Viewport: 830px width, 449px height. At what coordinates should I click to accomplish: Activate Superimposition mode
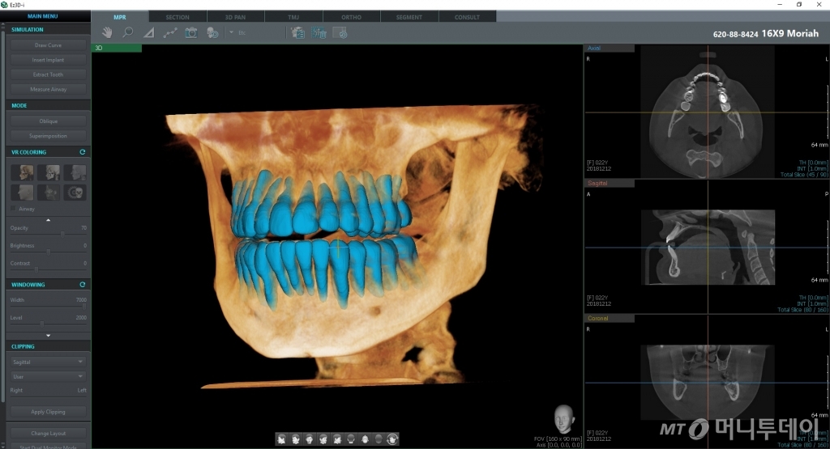point(48,136)
